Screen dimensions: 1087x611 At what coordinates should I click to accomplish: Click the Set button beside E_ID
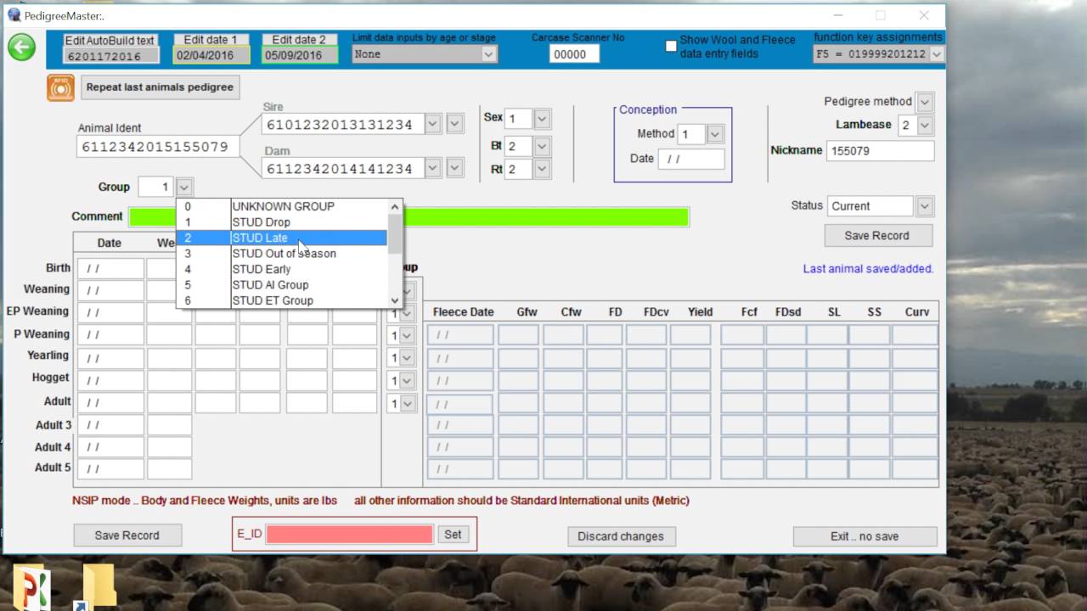453,534
